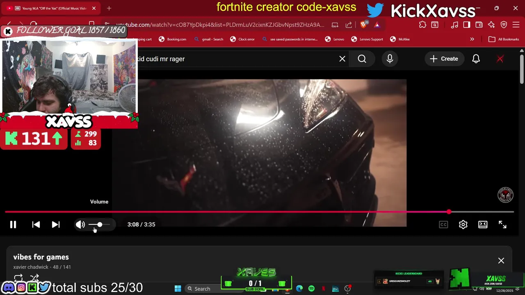Open a new browser tab
The image size is (525, 295).
(109, 8)
